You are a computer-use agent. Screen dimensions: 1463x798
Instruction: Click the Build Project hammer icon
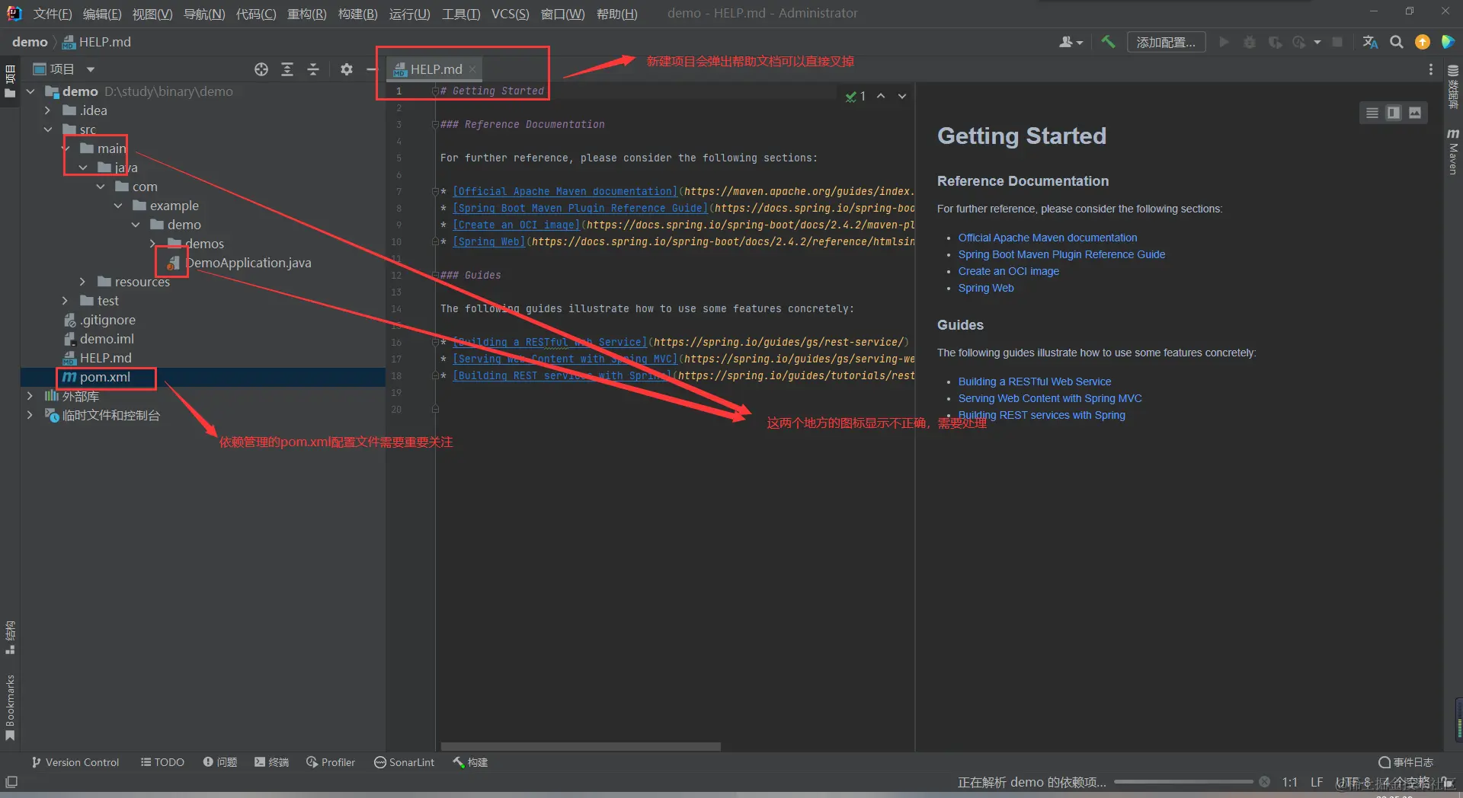coord(1108,42)
